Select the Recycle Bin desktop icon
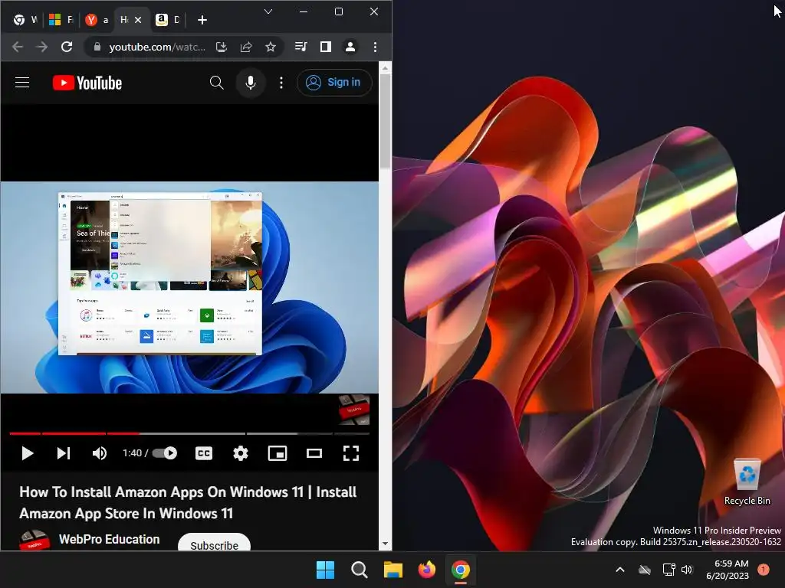Image resolution: width=785 pixels, height=588 pixels. click(747, 482)
